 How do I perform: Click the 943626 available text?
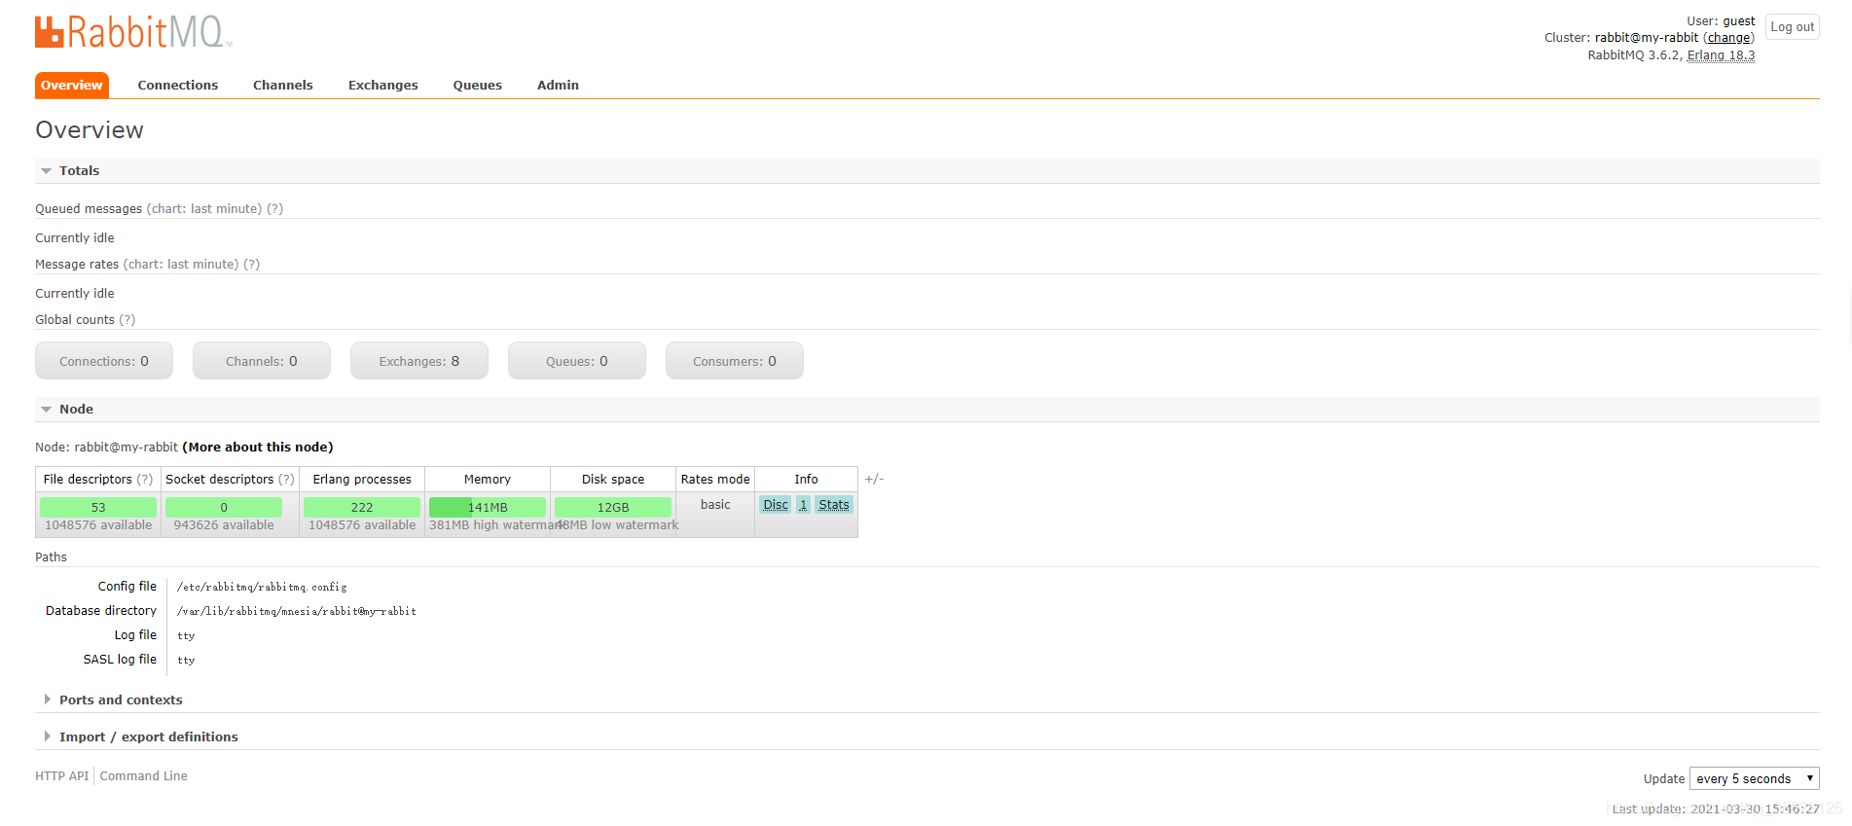(x=224, y=525)
